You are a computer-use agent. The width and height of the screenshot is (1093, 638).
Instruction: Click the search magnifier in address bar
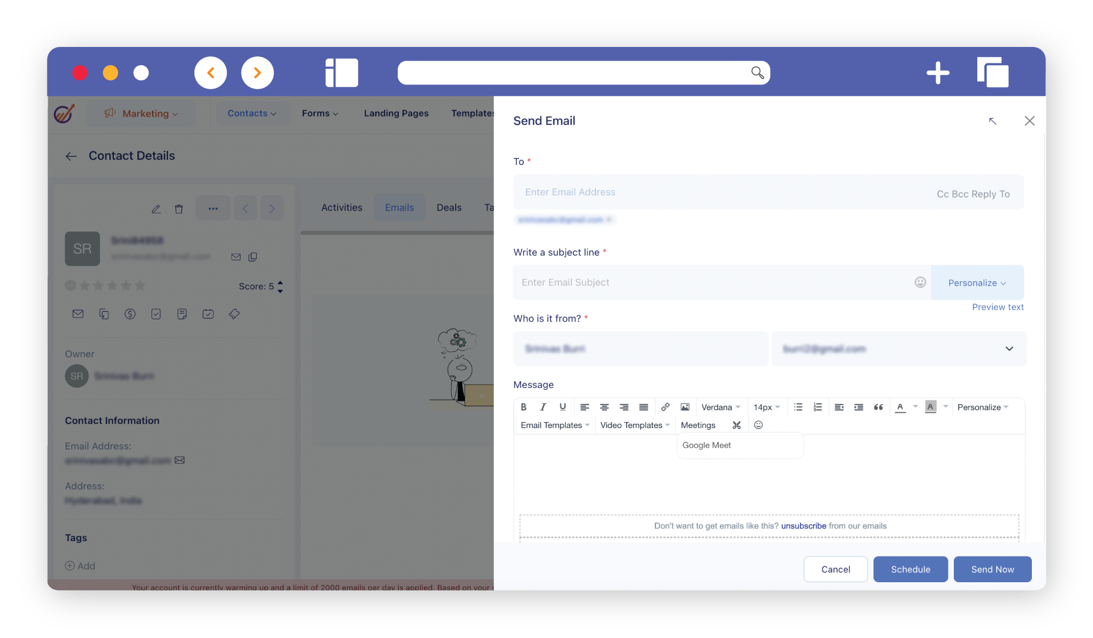click(x=758, y=73)
